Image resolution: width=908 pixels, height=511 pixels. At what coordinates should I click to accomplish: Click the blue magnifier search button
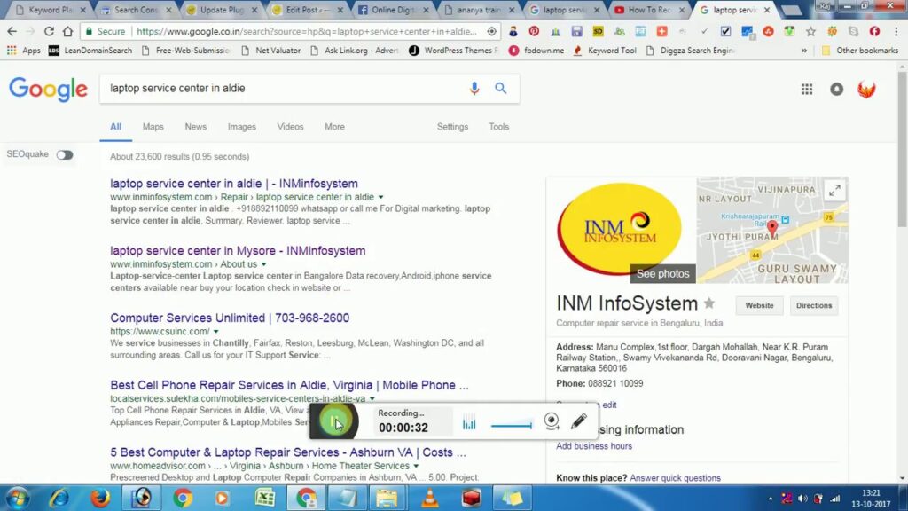(501, 88)
